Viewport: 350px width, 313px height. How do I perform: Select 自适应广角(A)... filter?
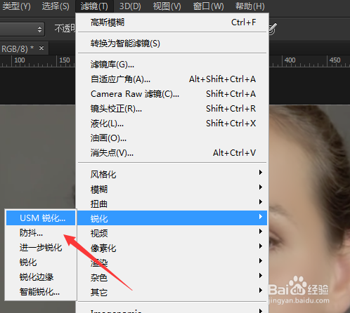[x=173, y=79]
